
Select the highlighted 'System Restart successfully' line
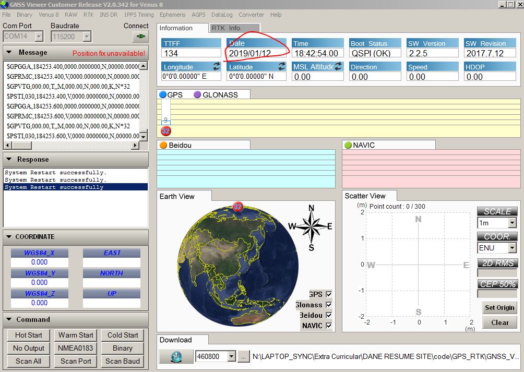pos(76,187)
